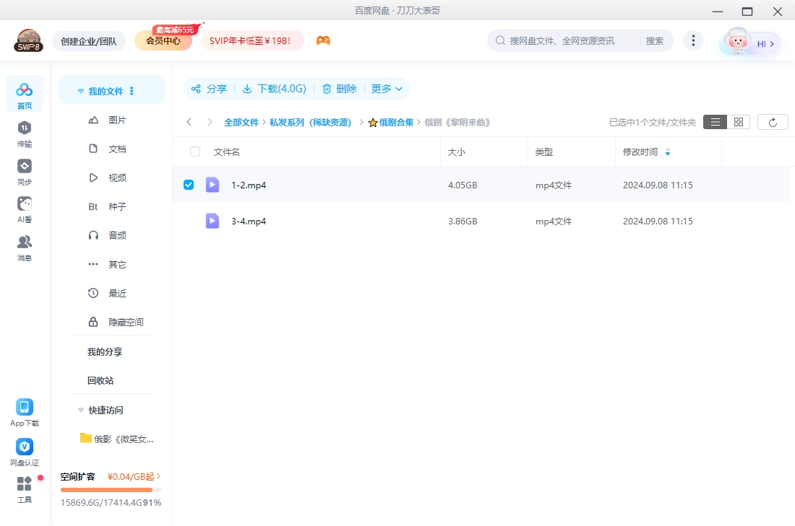Viewport: 795px width, 526px height.
Task: Click the three-dot menu beside search
Action: coord(693,41)
